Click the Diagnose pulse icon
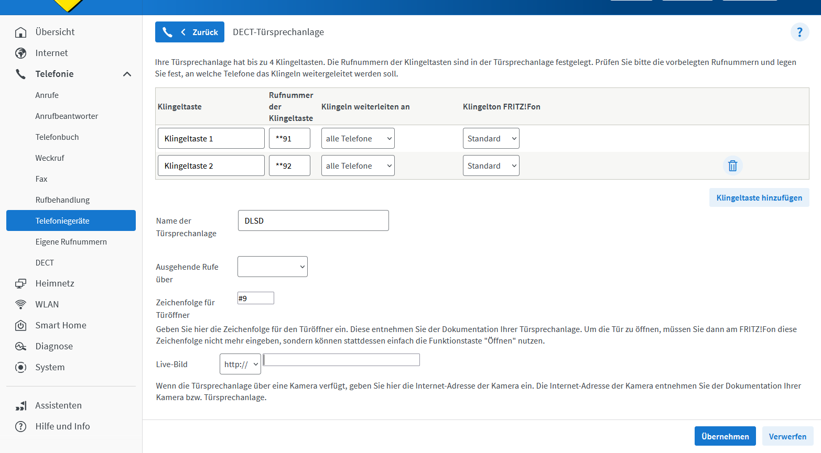The image size is (821, 453). 20,347
